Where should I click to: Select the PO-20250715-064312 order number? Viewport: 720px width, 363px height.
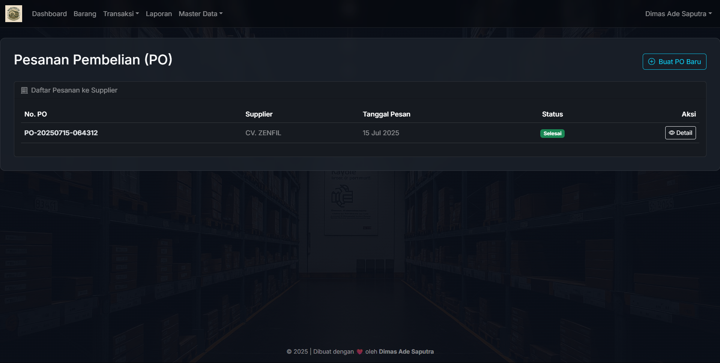click(x=61, y=133)
